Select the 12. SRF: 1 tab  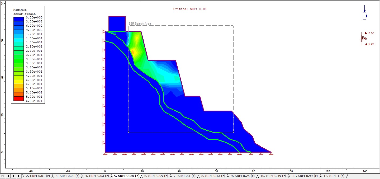tap(334, 176)
